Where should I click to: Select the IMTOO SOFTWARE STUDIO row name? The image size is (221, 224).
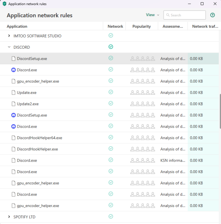click(37, 36)
